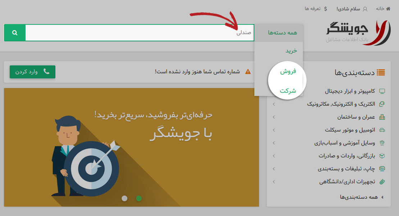Click the printer icon for چاپ category

pos(382,169)
